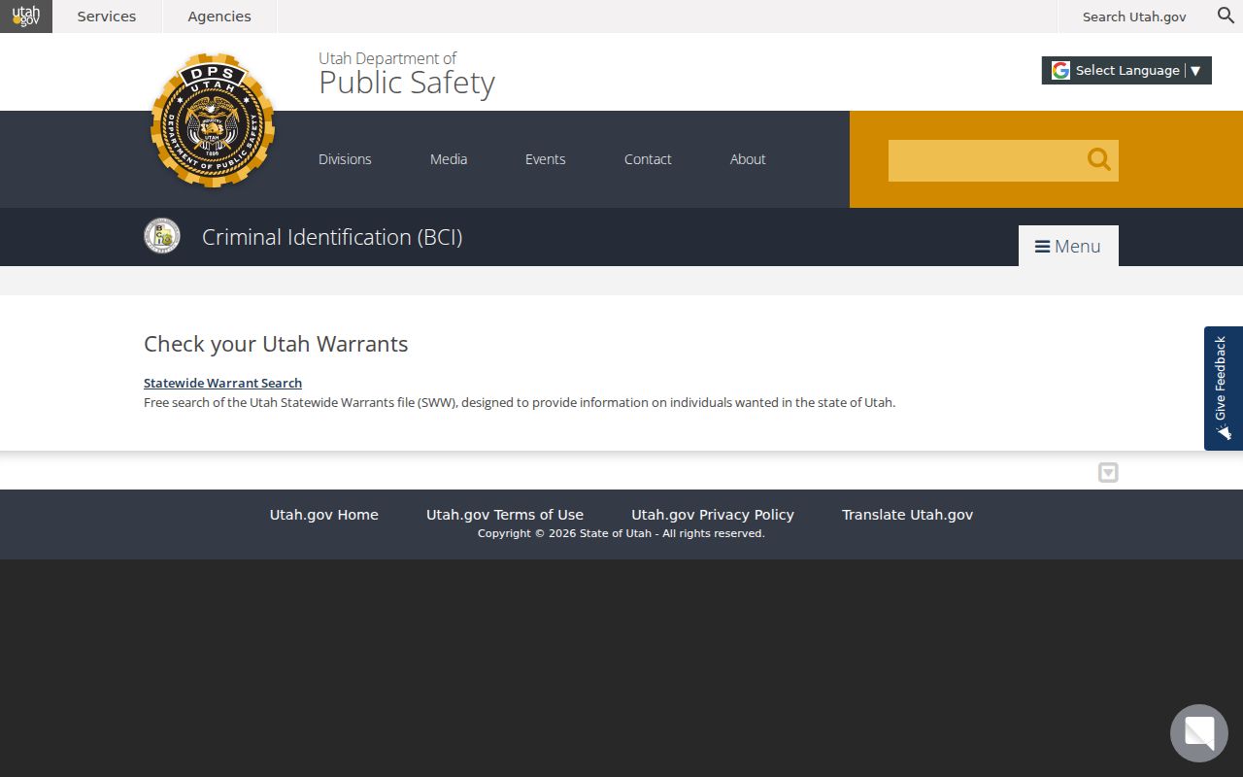1243x777 pixels.
Task: Click the Give Feedback side button
Action: [x=1224, y=388]
